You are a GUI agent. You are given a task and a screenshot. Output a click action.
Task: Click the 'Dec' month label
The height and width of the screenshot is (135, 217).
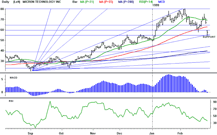119,133
